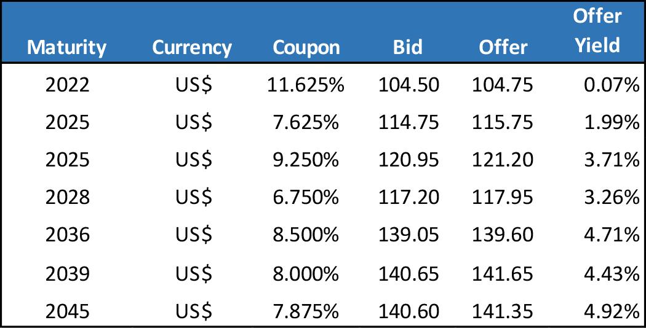Click the 139.60 offer price

502,235
